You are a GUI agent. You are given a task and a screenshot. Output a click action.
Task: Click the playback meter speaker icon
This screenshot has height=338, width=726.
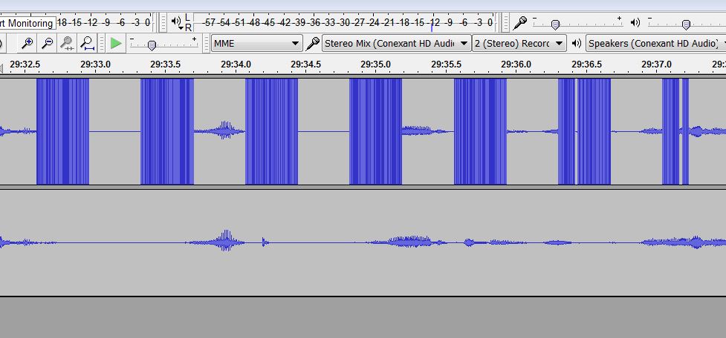pos(175,22)
